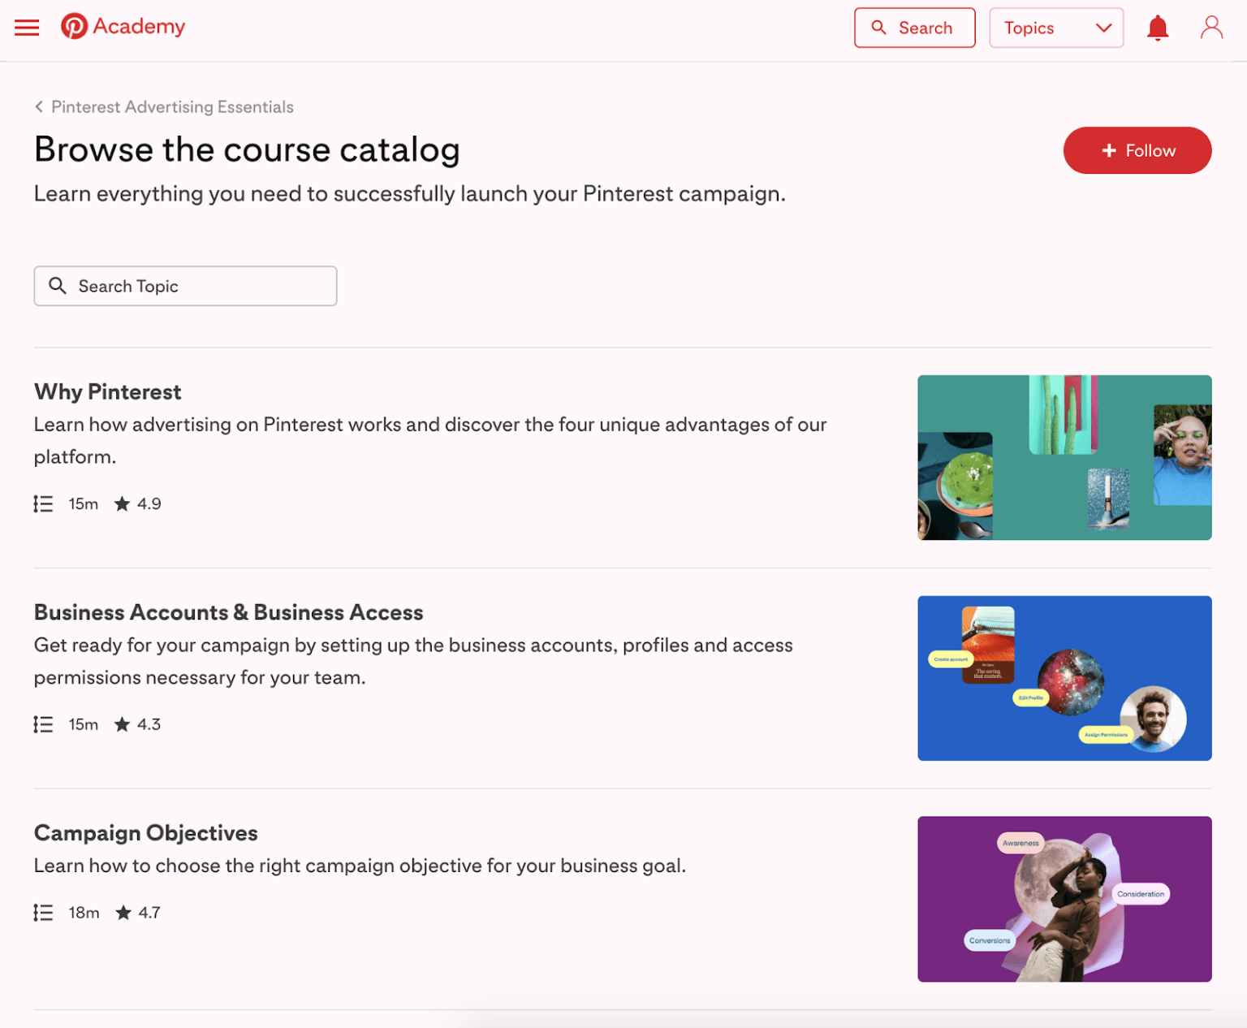Open the hamburger menu icon
The height and width of the screenshot is (1028, 1247).
[x=27, y=28]
